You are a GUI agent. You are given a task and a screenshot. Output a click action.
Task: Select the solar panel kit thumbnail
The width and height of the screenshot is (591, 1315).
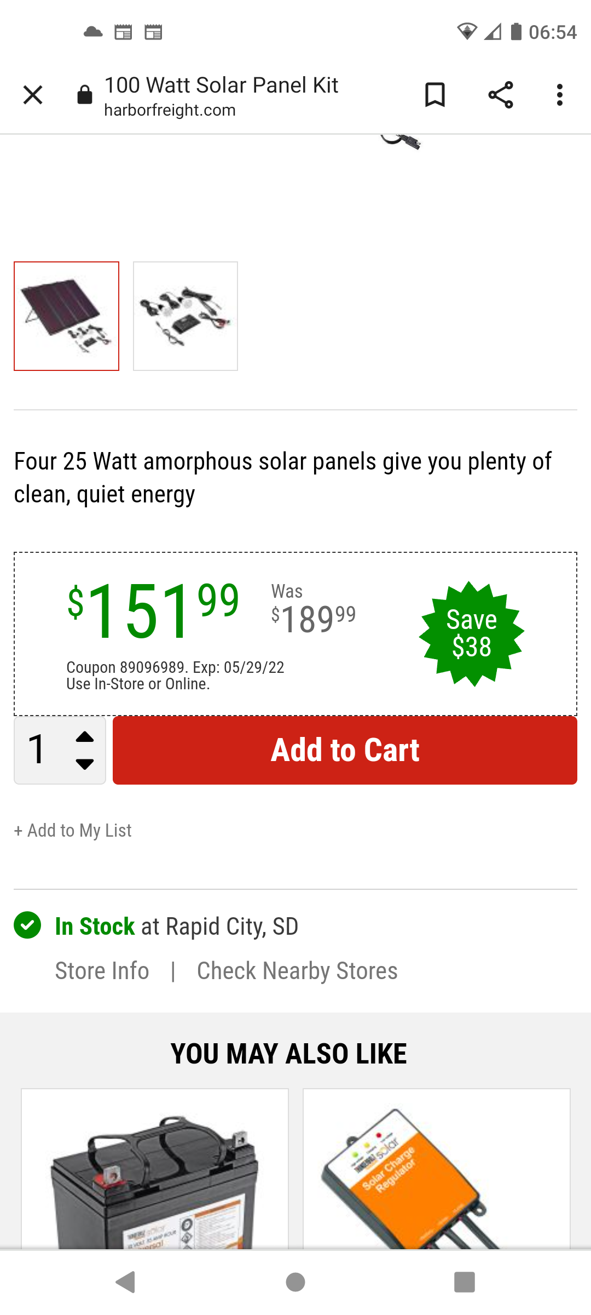[66, 316]
